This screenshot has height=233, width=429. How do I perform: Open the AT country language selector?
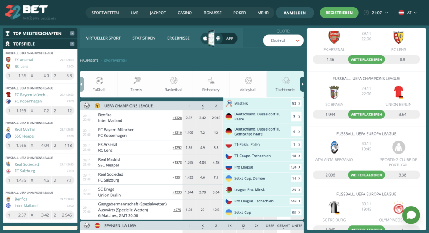(x=407, y=13)
